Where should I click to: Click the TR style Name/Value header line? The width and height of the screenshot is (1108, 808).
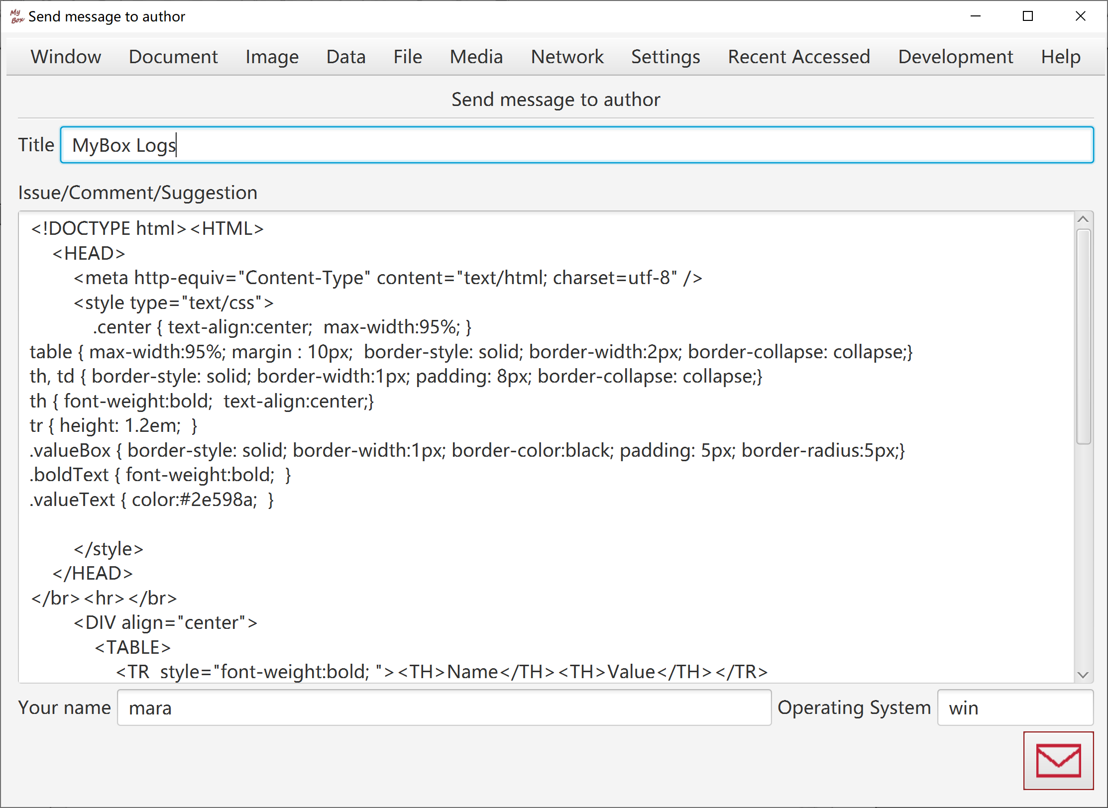pos(442,672)
